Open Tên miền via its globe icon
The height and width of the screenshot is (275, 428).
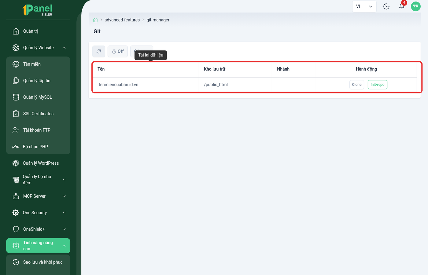pos(16,64)
